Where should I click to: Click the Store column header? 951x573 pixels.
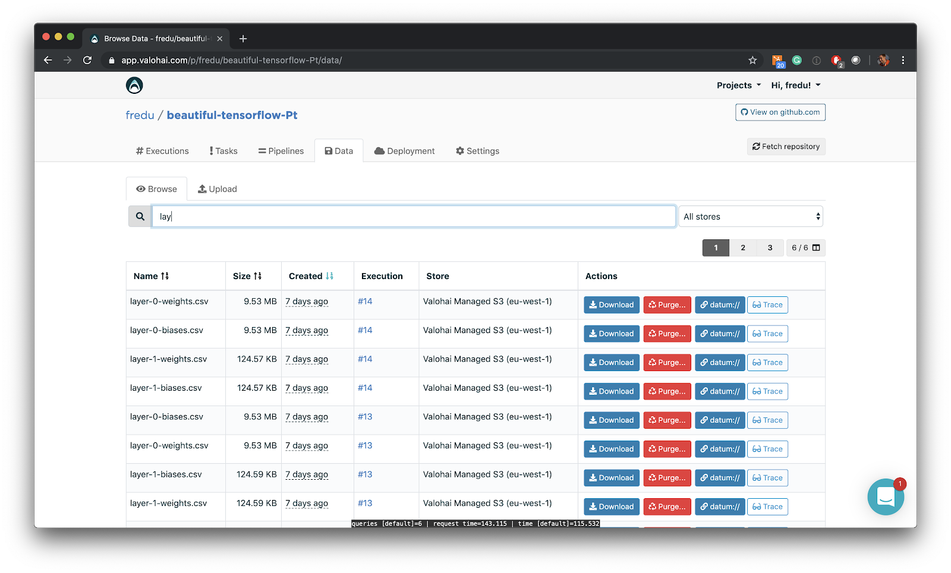pyautogui.click(x=437, y=276)
